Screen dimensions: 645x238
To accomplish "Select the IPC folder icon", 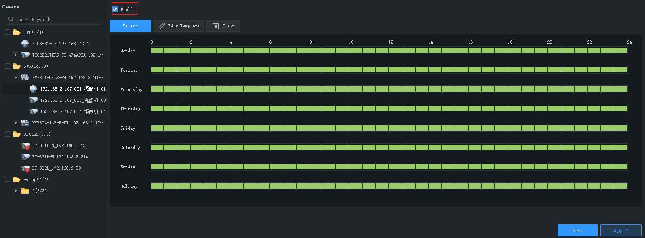I will [17, 32].
